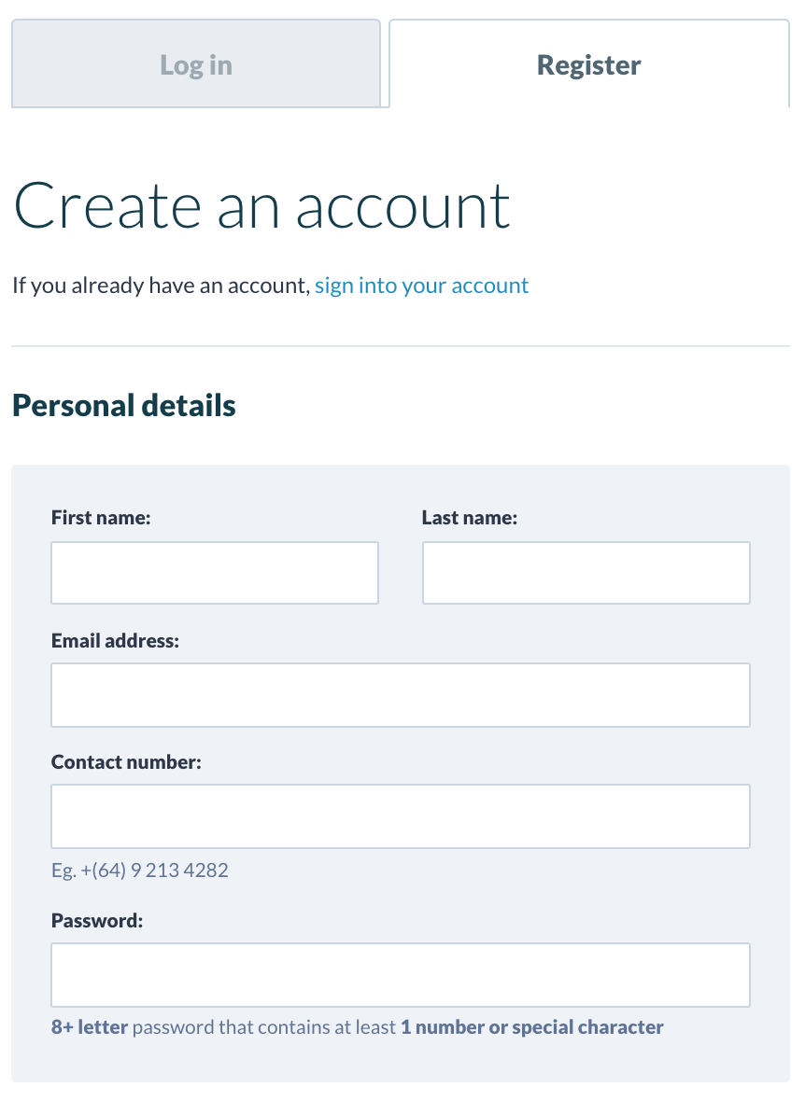The image size is (805, 1101).
Task: Select the Register tab
Action: (588, 65)
